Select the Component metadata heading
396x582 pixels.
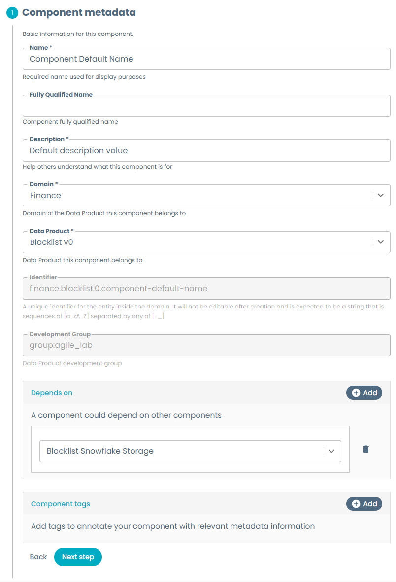coord(79,12)
